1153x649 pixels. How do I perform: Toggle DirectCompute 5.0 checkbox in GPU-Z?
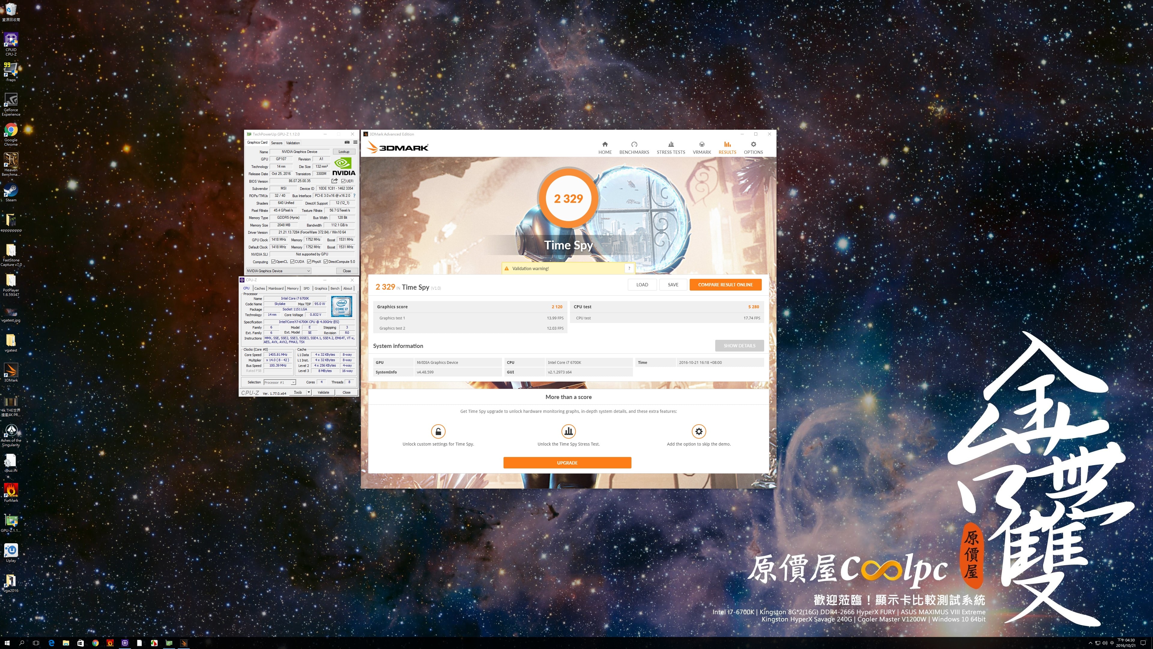(x=325, y=262)
